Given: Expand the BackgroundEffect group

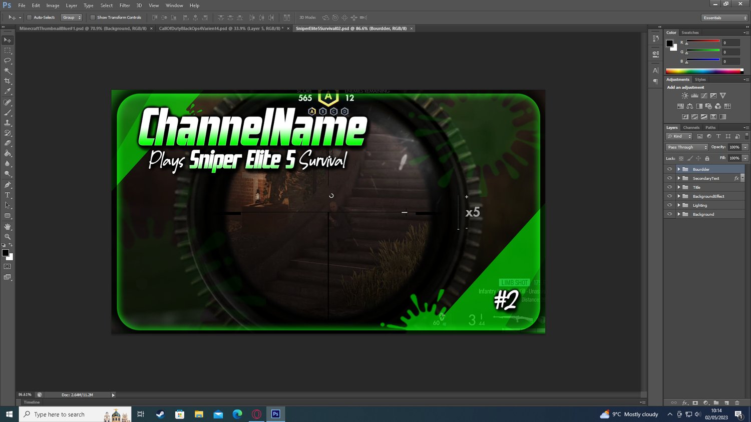Looking at the screenshot, I should pyautogui.click(x=679, y=196).
